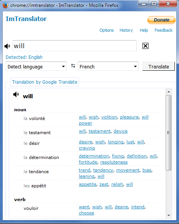Image resolution: width=179 pixels, height=224 pixels.
Task: Click 'testament' link in testament row
Action: click(x=100, y=131)
